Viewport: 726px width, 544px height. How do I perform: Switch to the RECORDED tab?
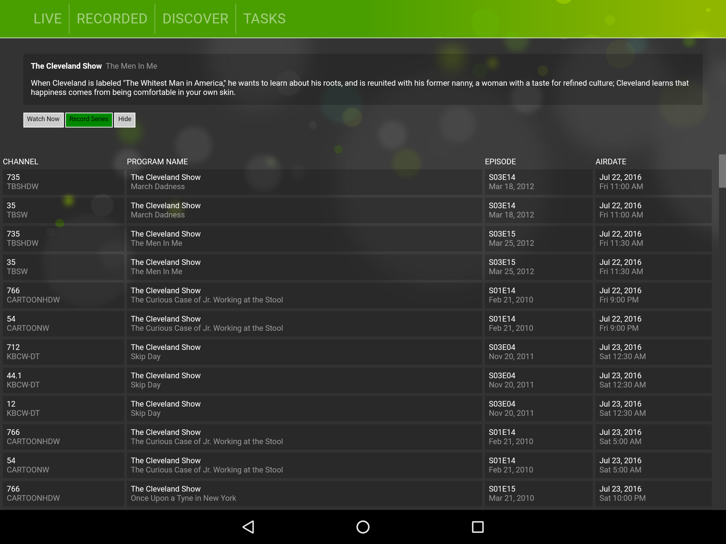click(112, 18)
